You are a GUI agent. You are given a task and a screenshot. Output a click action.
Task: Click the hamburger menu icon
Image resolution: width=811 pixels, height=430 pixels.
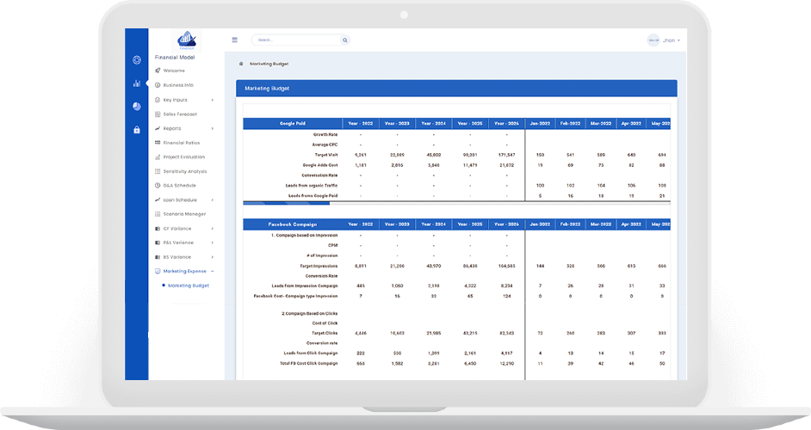(x=235, y=40)
